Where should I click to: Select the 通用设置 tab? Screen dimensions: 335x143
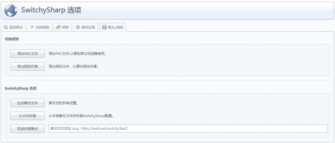click(x=85, y=27)
